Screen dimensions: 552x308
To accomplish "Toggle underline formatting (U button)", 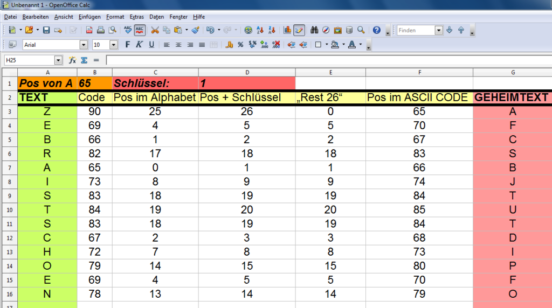I will (151, 45).
